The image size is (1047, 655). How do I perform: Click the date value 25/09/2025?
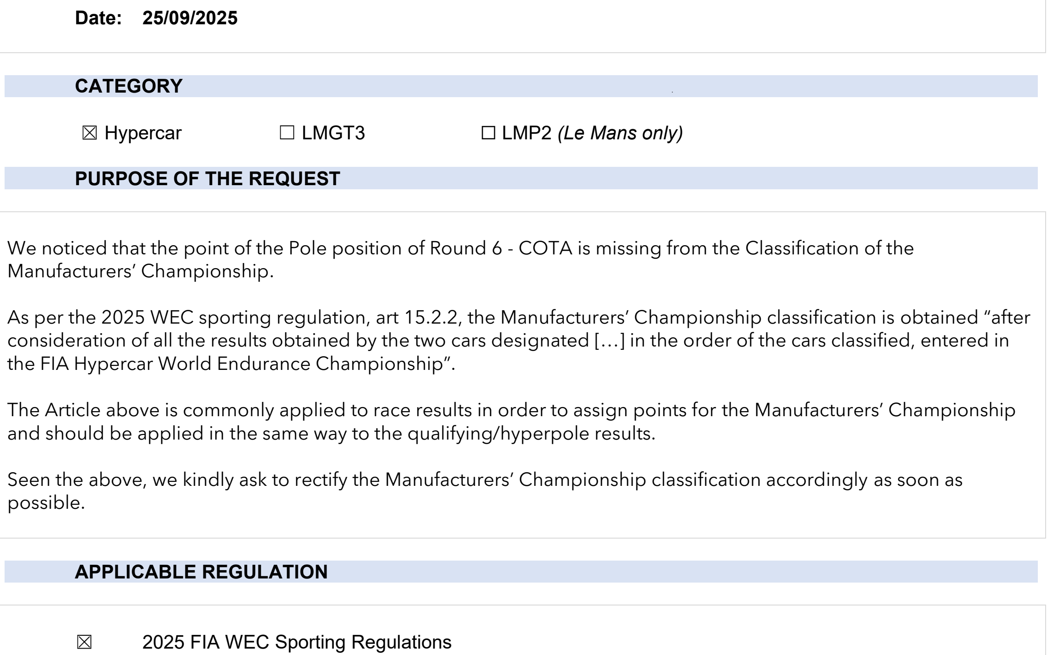pos(190,18)
